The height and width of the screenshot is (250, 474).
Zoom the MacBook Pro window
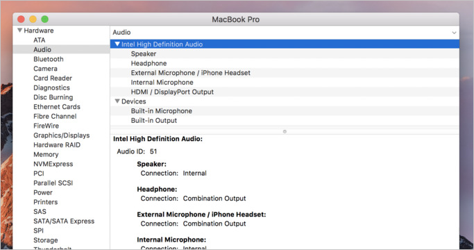44,19
